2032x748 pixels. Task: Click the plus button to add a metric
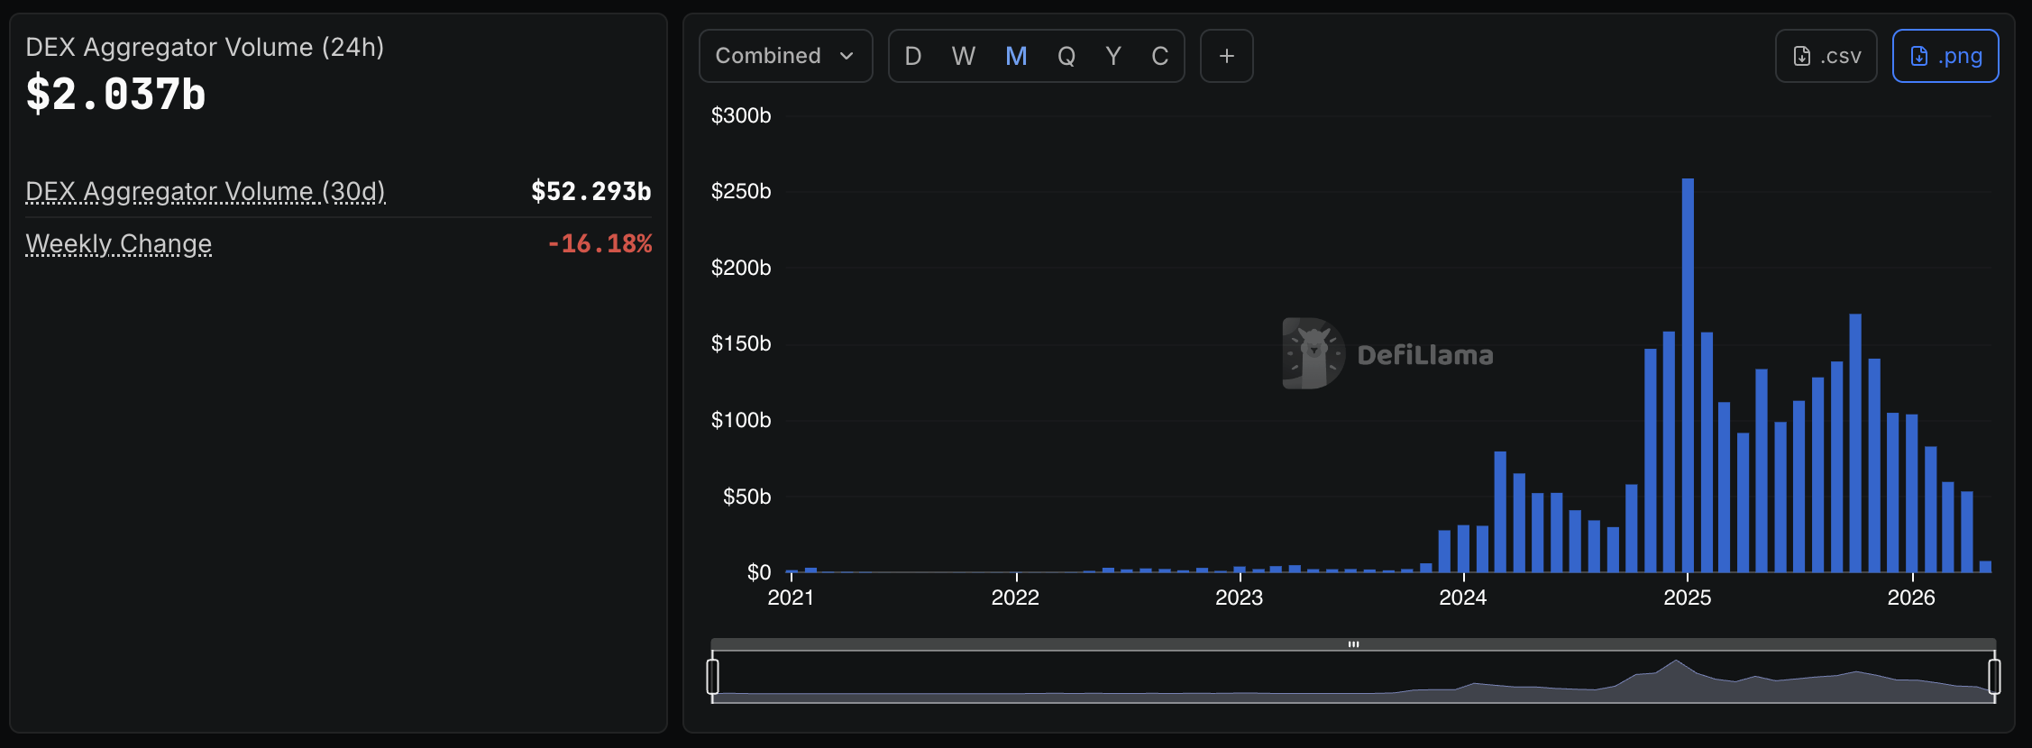[x=1227, y=56]
